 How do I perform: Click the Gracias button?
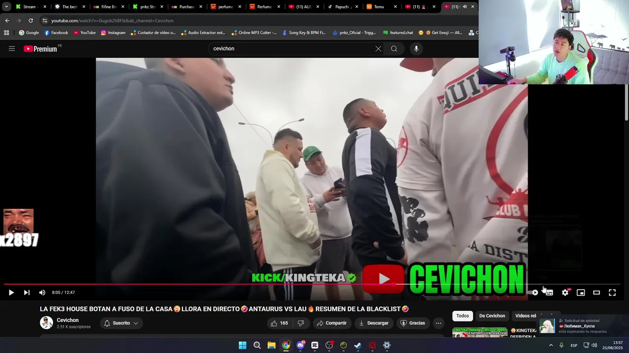point(412,323)
